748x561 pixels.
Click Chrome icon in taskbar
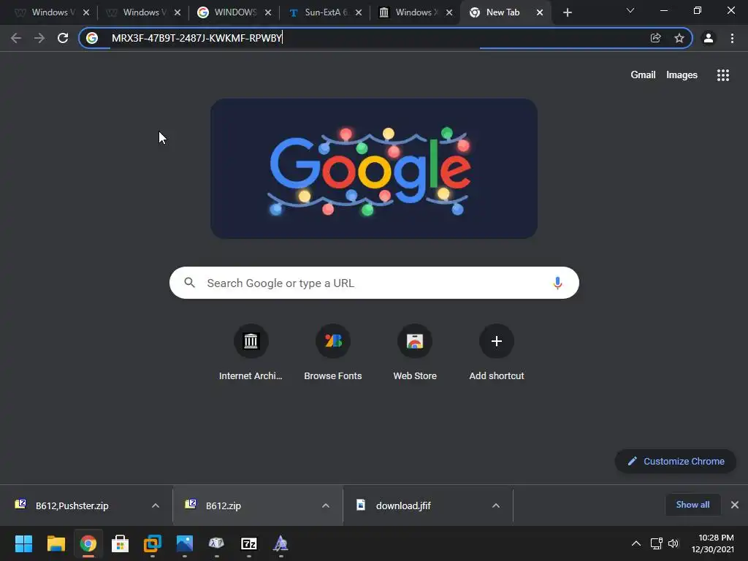pyautogui.click(x=88, y=543)
